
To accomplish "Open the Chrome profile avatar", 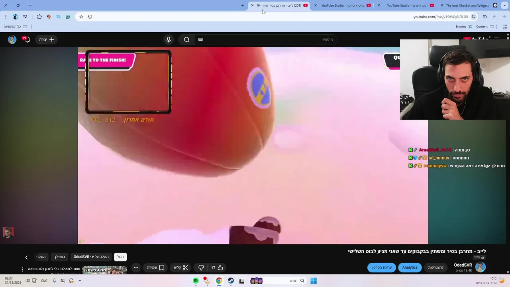I will 15,17.
